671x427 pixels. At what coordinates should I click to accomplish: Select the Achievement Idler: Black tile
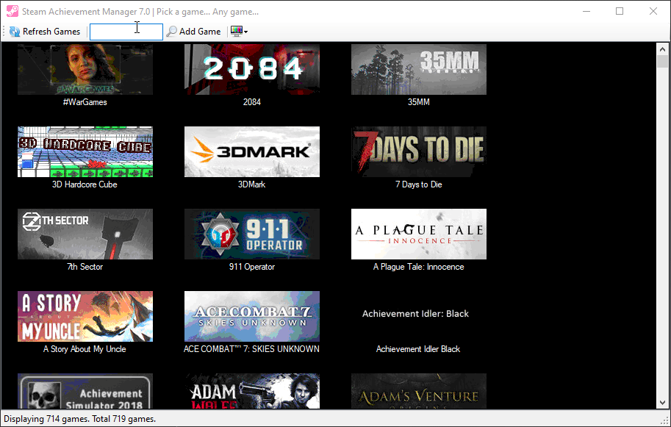click(x=419, y=316)
